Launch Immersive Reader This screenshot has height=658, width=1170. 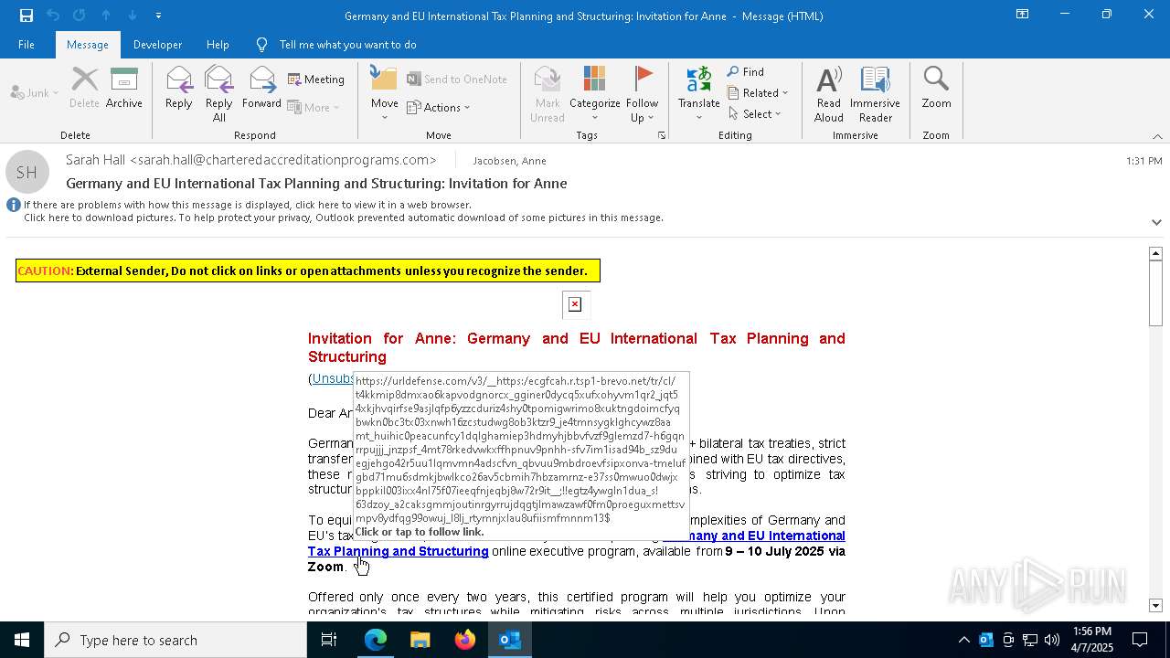[x=875, y=93]
